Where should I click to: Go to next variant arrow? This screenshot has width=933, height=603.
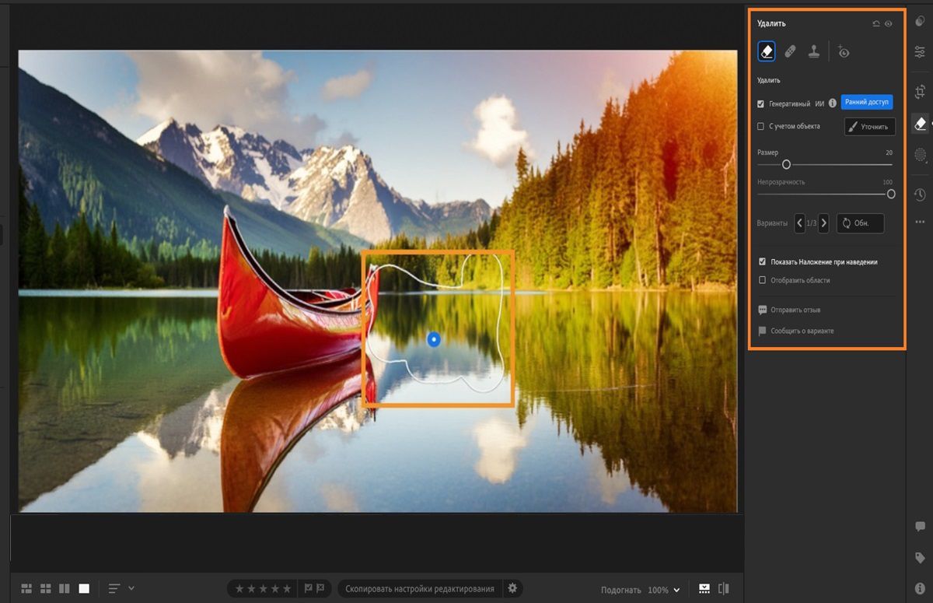pos(823,223)
